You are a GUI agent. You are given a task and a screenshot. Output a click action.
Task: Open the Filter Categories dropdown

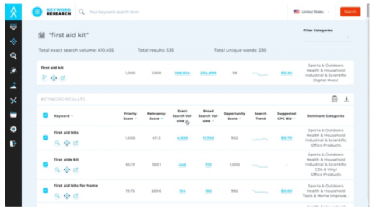(x=327, y=37)
